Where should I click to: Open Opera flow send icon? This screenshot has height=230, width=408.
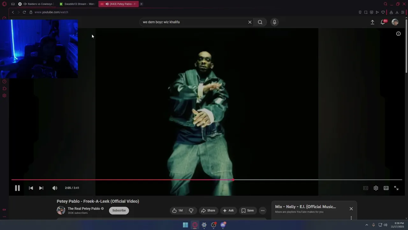pyautogui.click(x=377, y=12)
